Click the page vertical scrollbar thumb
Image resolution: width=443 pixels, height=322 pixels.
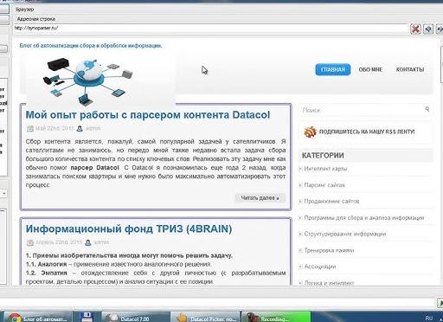441,65
